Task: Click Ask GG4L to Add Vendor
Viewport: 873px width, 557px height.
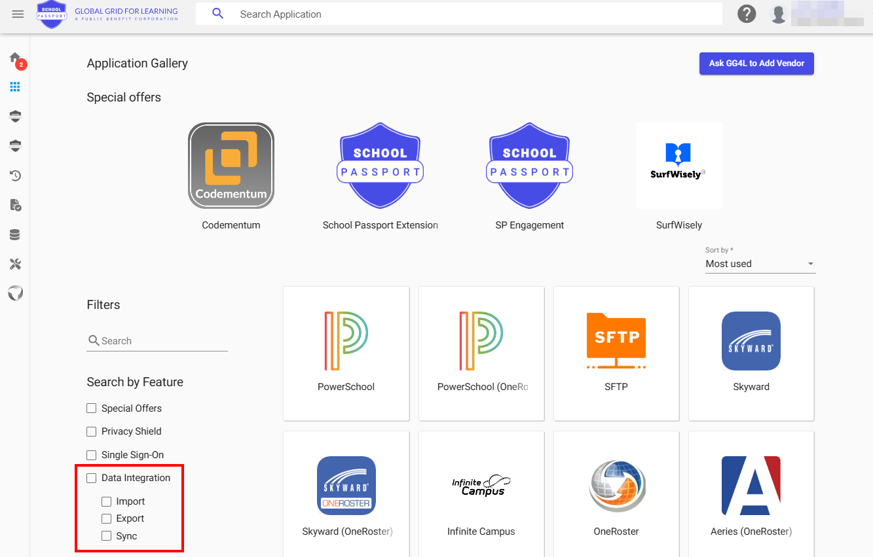Action: pyautogui.click(x=756, y=63)
